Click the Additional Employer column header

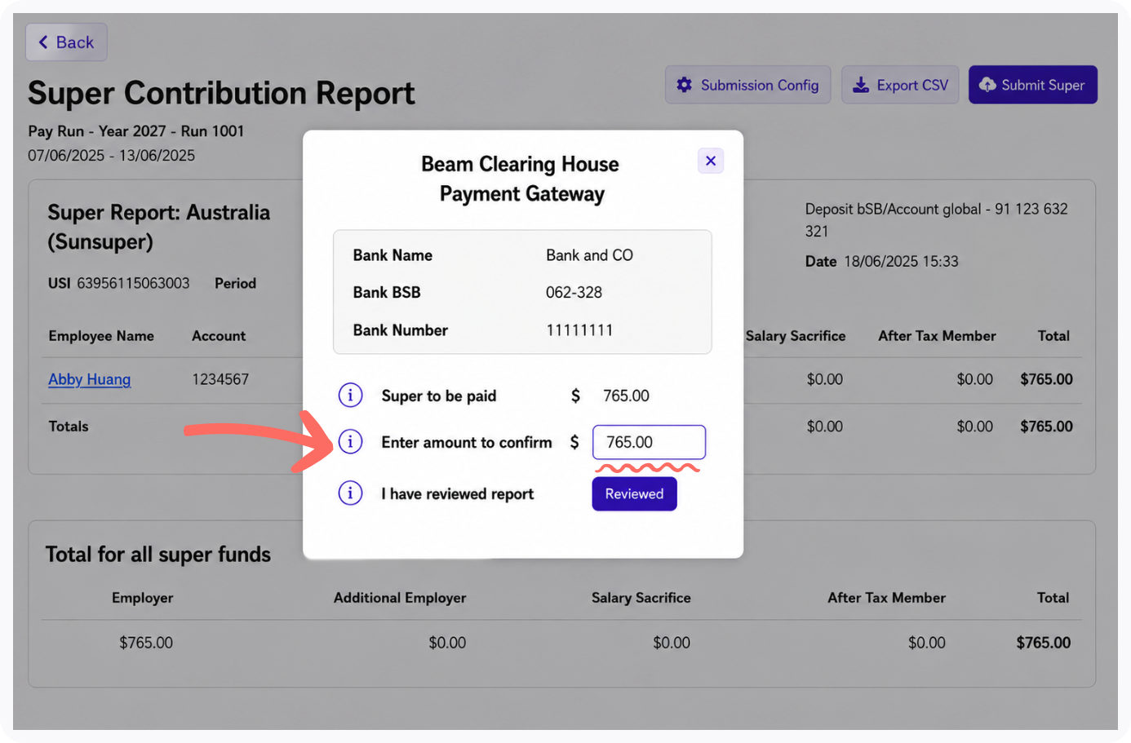pos(400,598)
